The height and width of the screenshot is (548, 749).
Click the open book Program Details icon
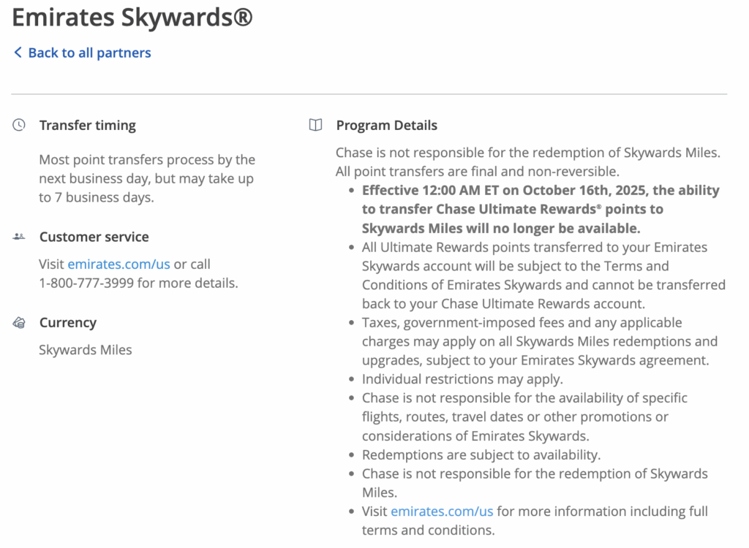pos(315,125)
